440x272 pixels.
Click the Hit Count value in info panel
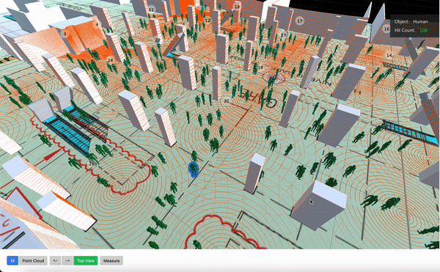click(x=423, y=30)
